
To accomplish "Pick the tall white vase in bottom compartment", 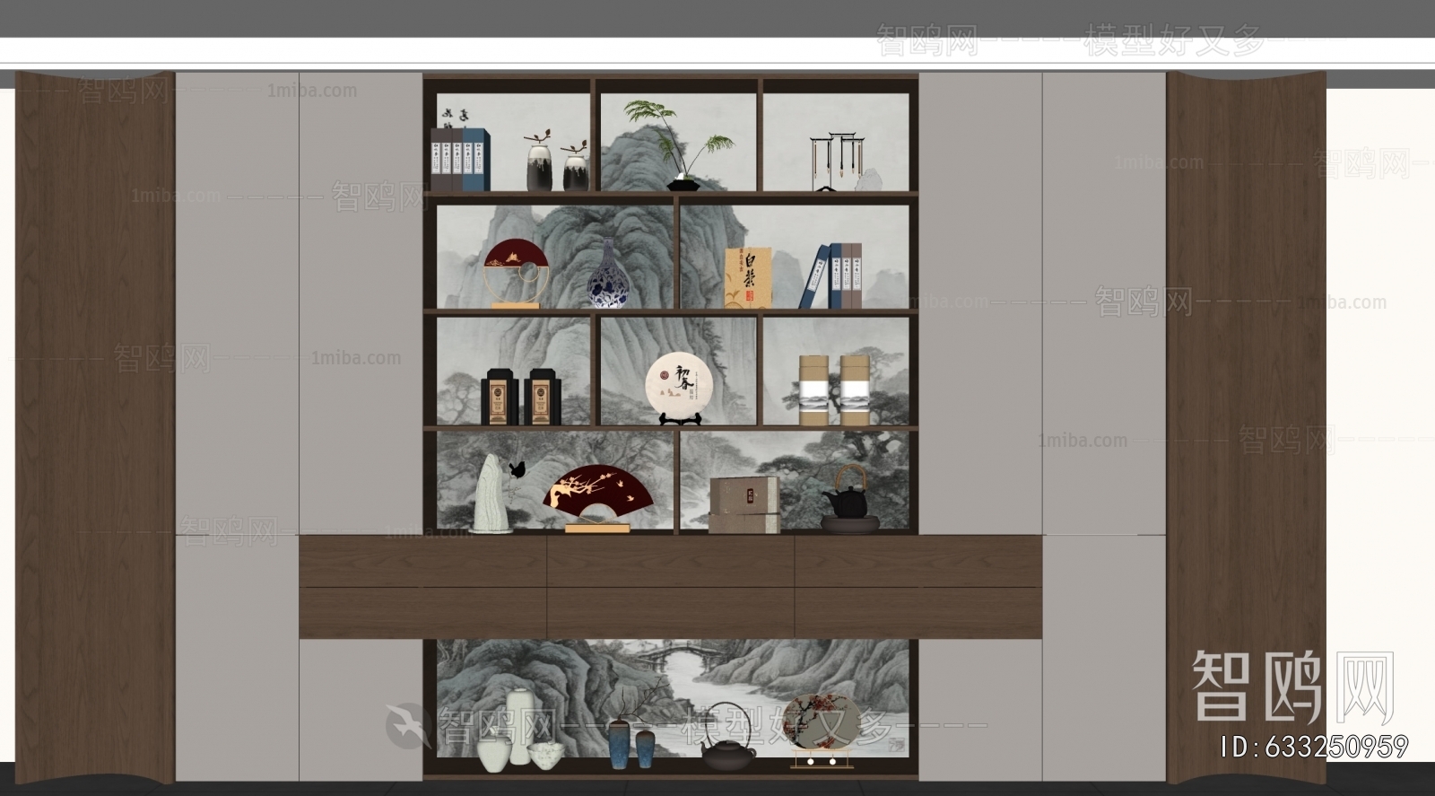I will click(x=519, y=726).
